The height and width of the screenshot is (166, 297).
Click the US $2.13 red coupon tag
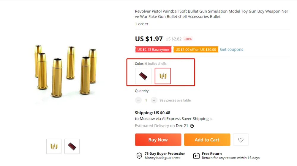tap(153, 49)
